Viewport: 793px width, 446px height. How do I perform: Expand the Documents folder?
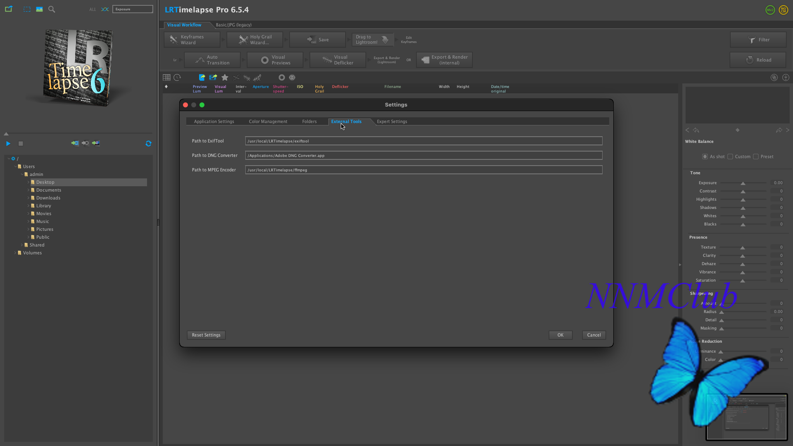pos(28,190)
